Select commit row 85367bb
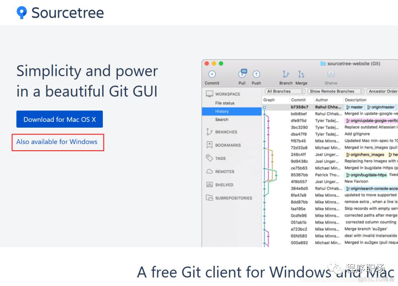 [x=330, y=175]
